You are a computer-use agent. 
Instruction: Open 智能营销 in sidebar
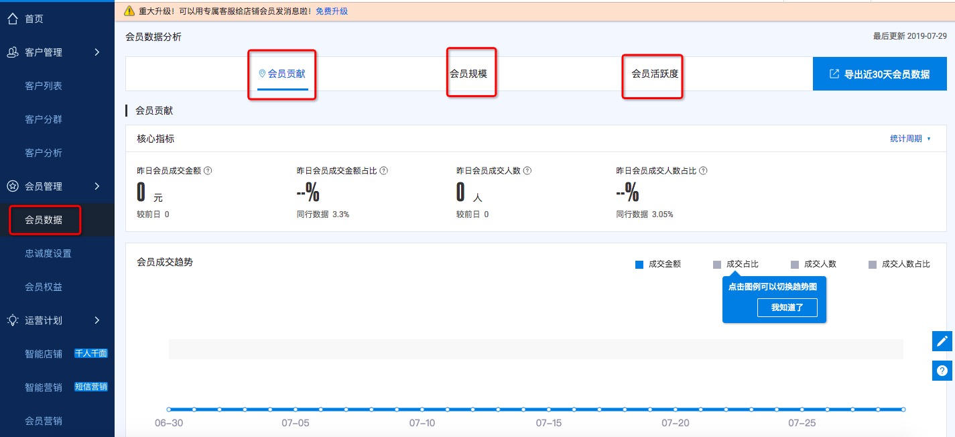tap(44, 387)
